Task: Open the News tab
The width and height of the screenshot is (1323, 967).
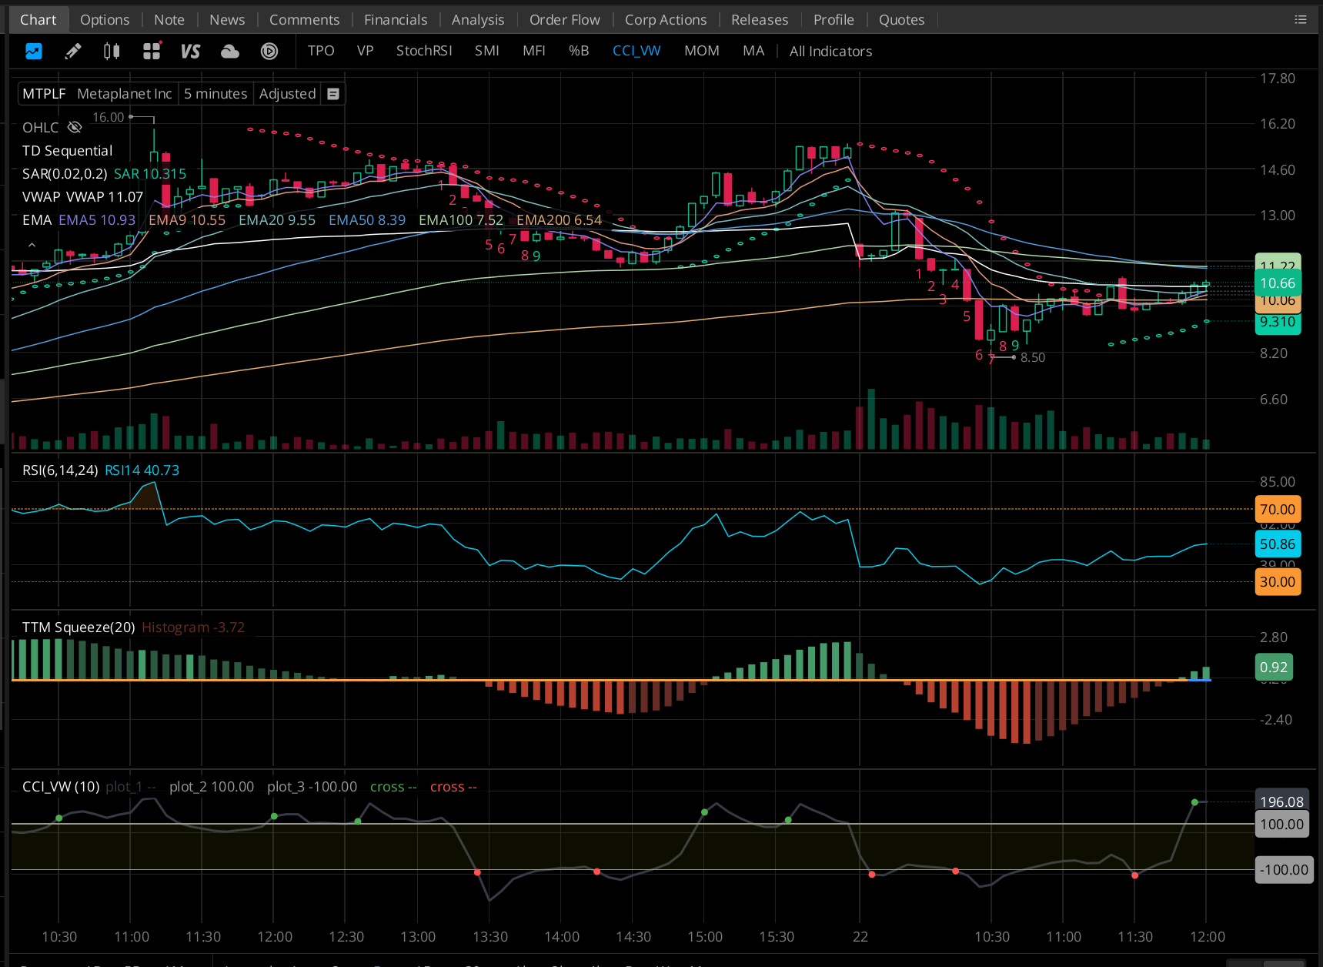Action: click(x=227, y=20)
